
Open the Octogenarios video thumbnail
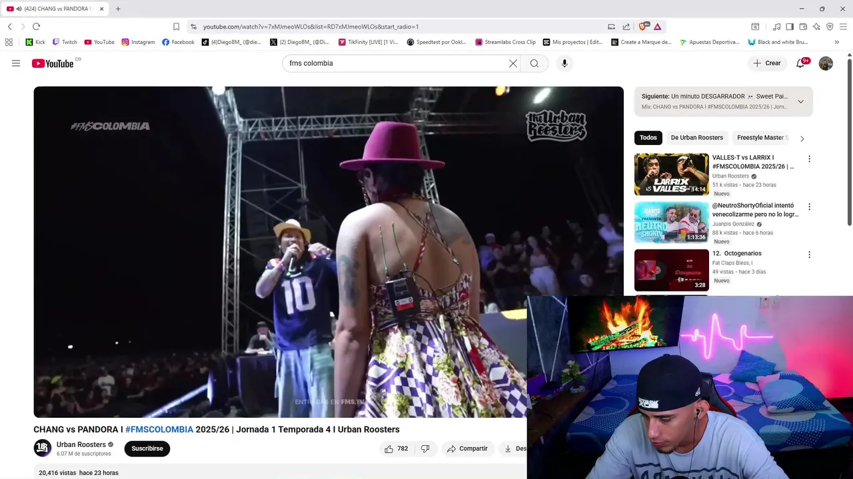(x=671, y=270)
